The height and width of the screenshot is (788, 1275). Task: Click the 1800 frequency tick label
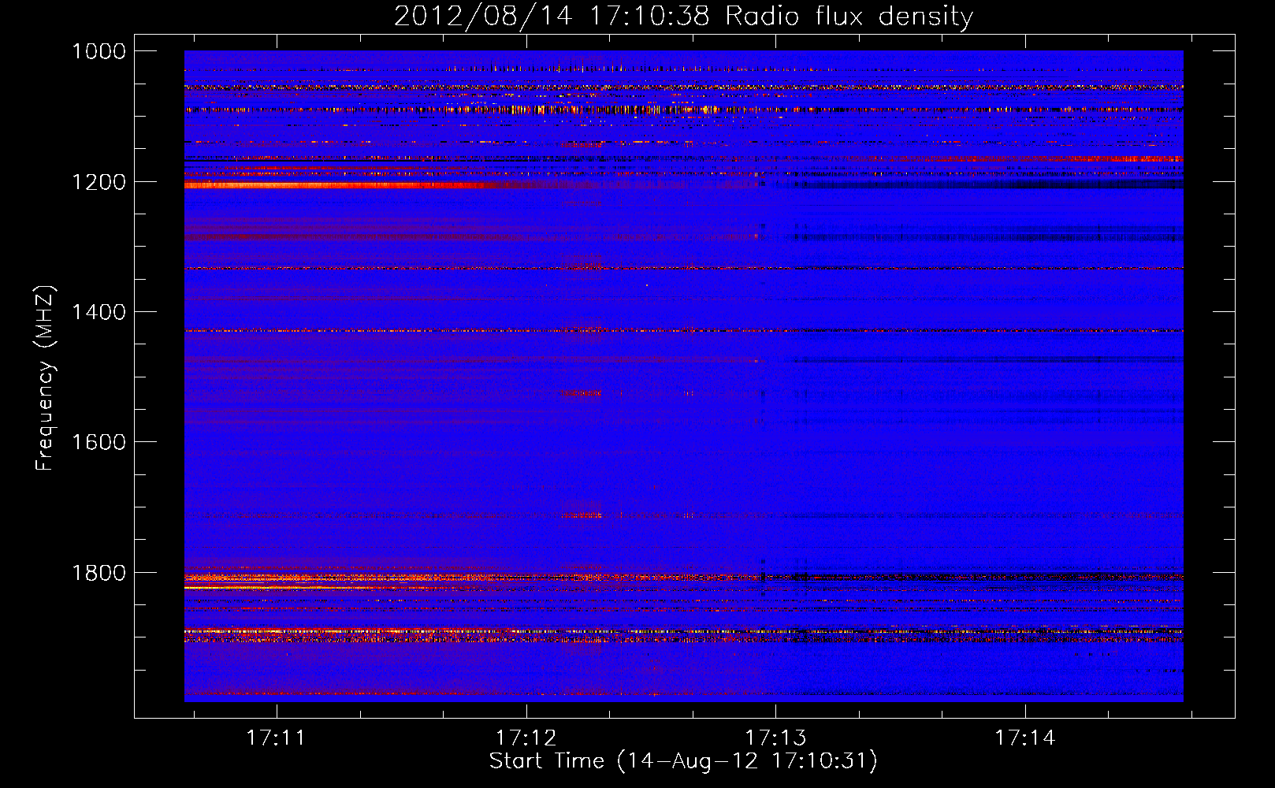coord(99,573)
